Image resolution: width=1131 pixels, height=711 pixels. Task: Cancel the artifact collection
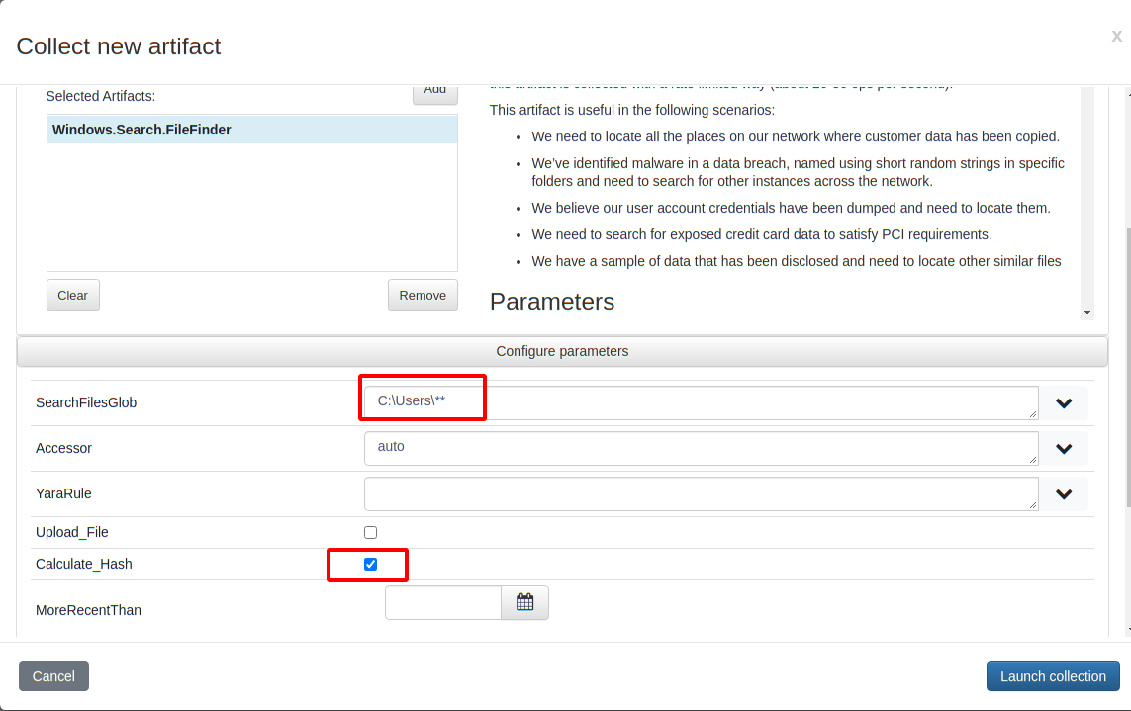(53, 676)
